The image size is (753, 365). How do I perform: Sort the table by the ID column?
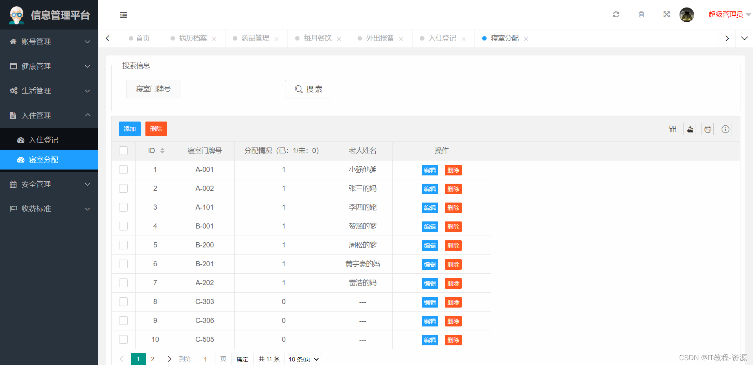(x=162, y=151)
